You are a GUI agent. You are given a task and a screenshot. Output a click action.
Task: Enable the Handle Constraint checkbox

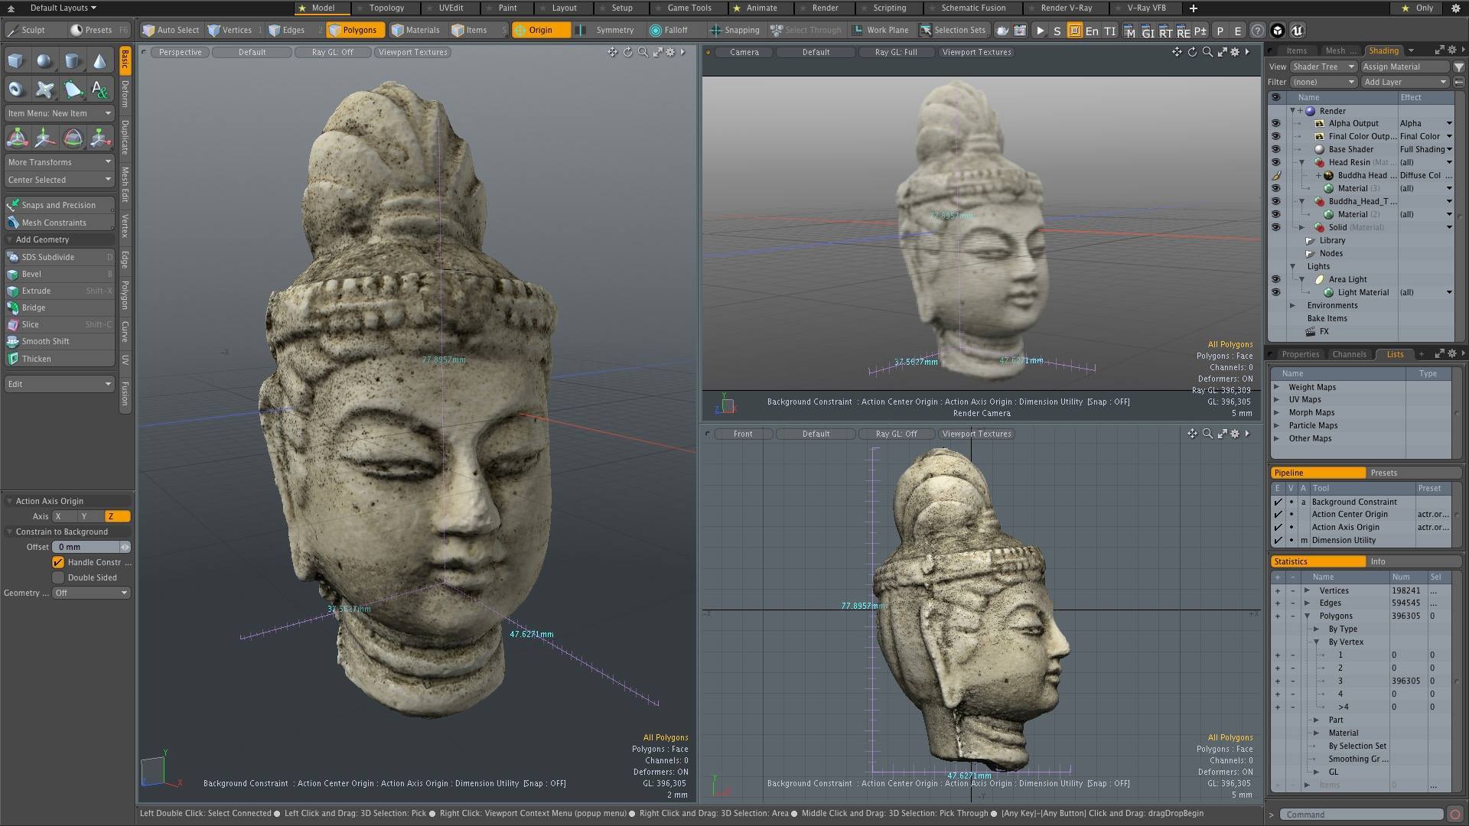(58, 562)
